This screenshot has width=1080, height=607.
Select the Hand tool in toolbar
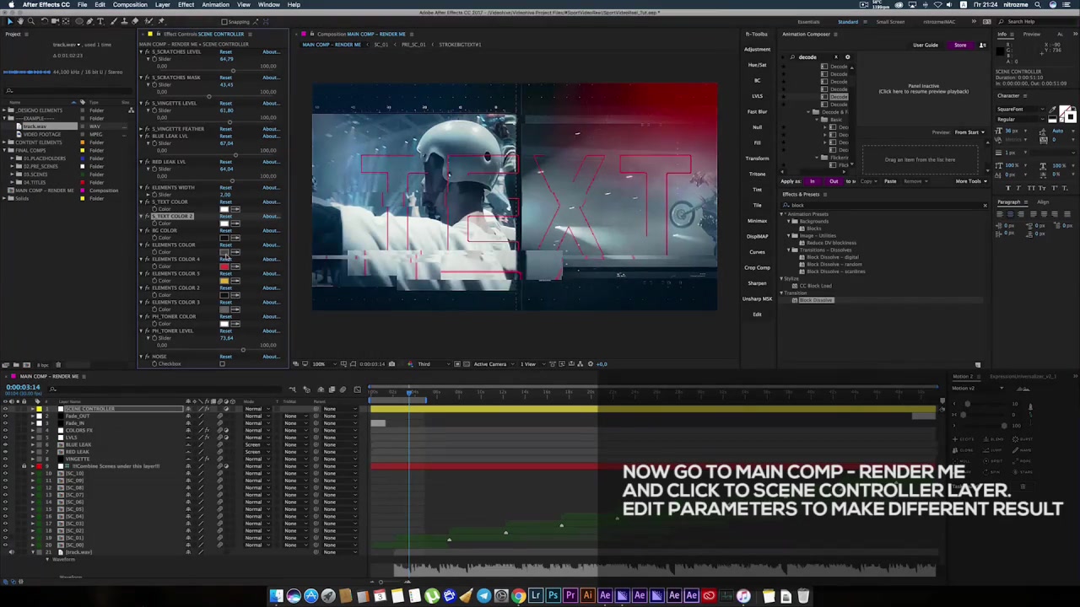click(20, 21)
